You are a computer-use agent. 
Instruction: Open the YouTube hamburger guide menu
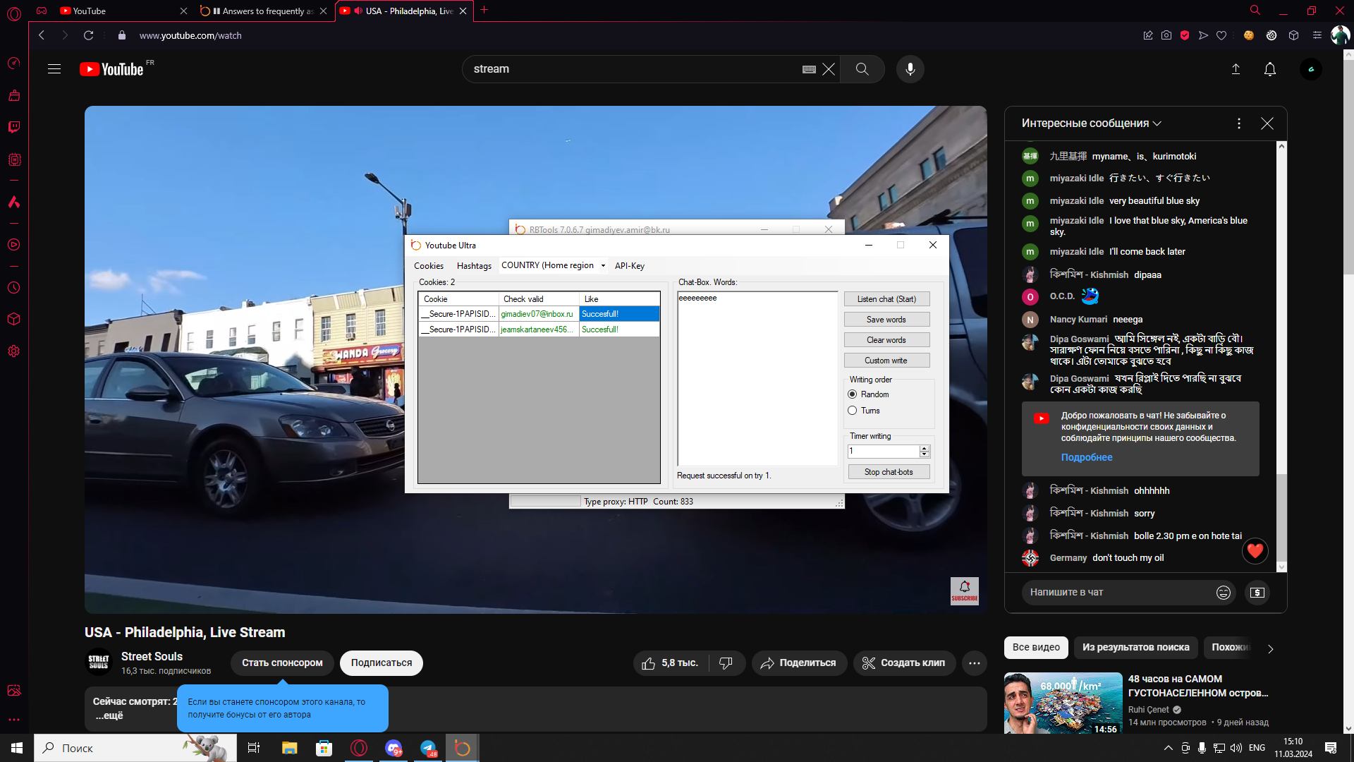pyautogui.click(x=54, y=69)
